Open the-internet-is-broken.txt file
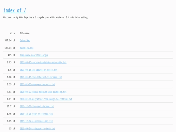176x132 pixels. (x=41, y=77)
